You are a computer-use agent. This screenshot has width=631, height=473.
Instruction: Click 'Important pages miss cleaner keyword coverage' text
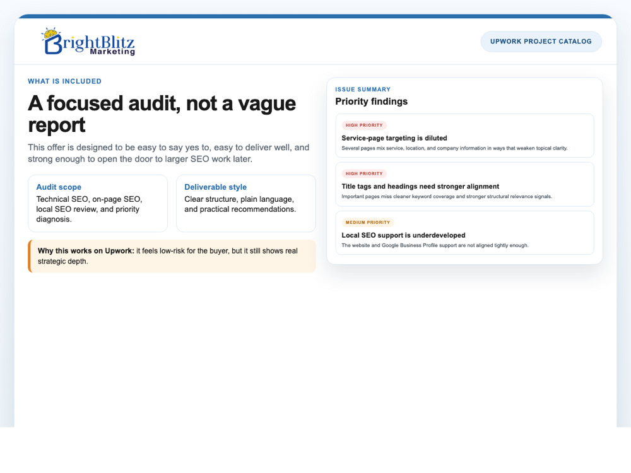447,197
